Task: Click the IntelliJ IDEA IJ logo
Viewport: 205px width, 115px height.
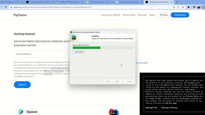Action: [113, 112]
